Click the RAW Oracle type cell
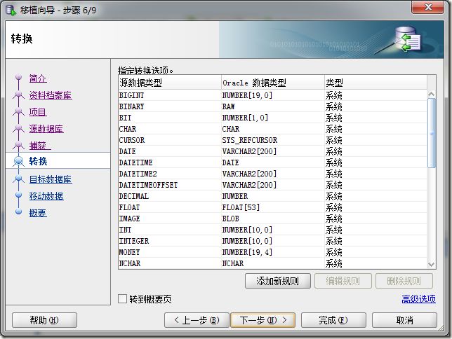The height and width of the screenshot is (339, 452). [273, 106]
